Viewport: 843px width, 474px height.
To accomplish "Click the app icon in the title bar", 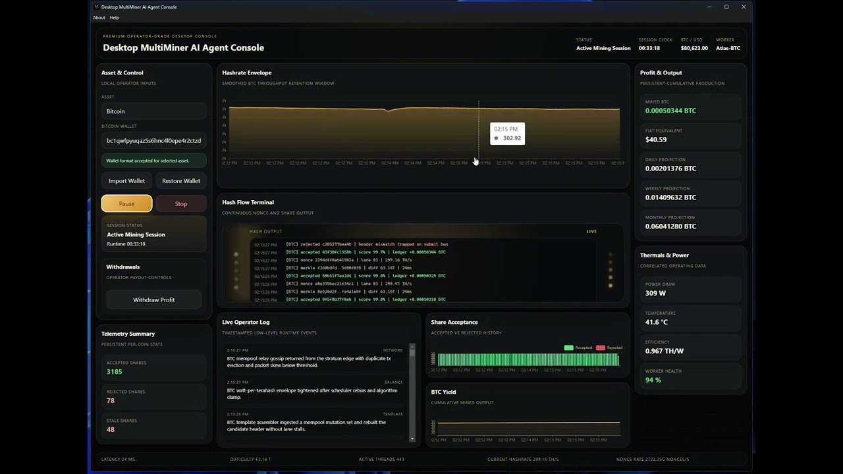I will click(96, 7).
